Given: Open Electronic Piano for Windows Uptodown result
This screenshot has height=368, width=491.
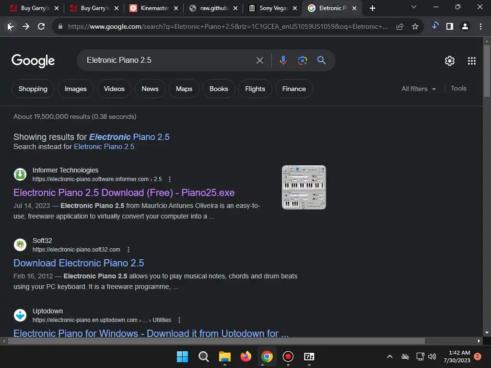Looking at the screenshot, I should [151, 333].
